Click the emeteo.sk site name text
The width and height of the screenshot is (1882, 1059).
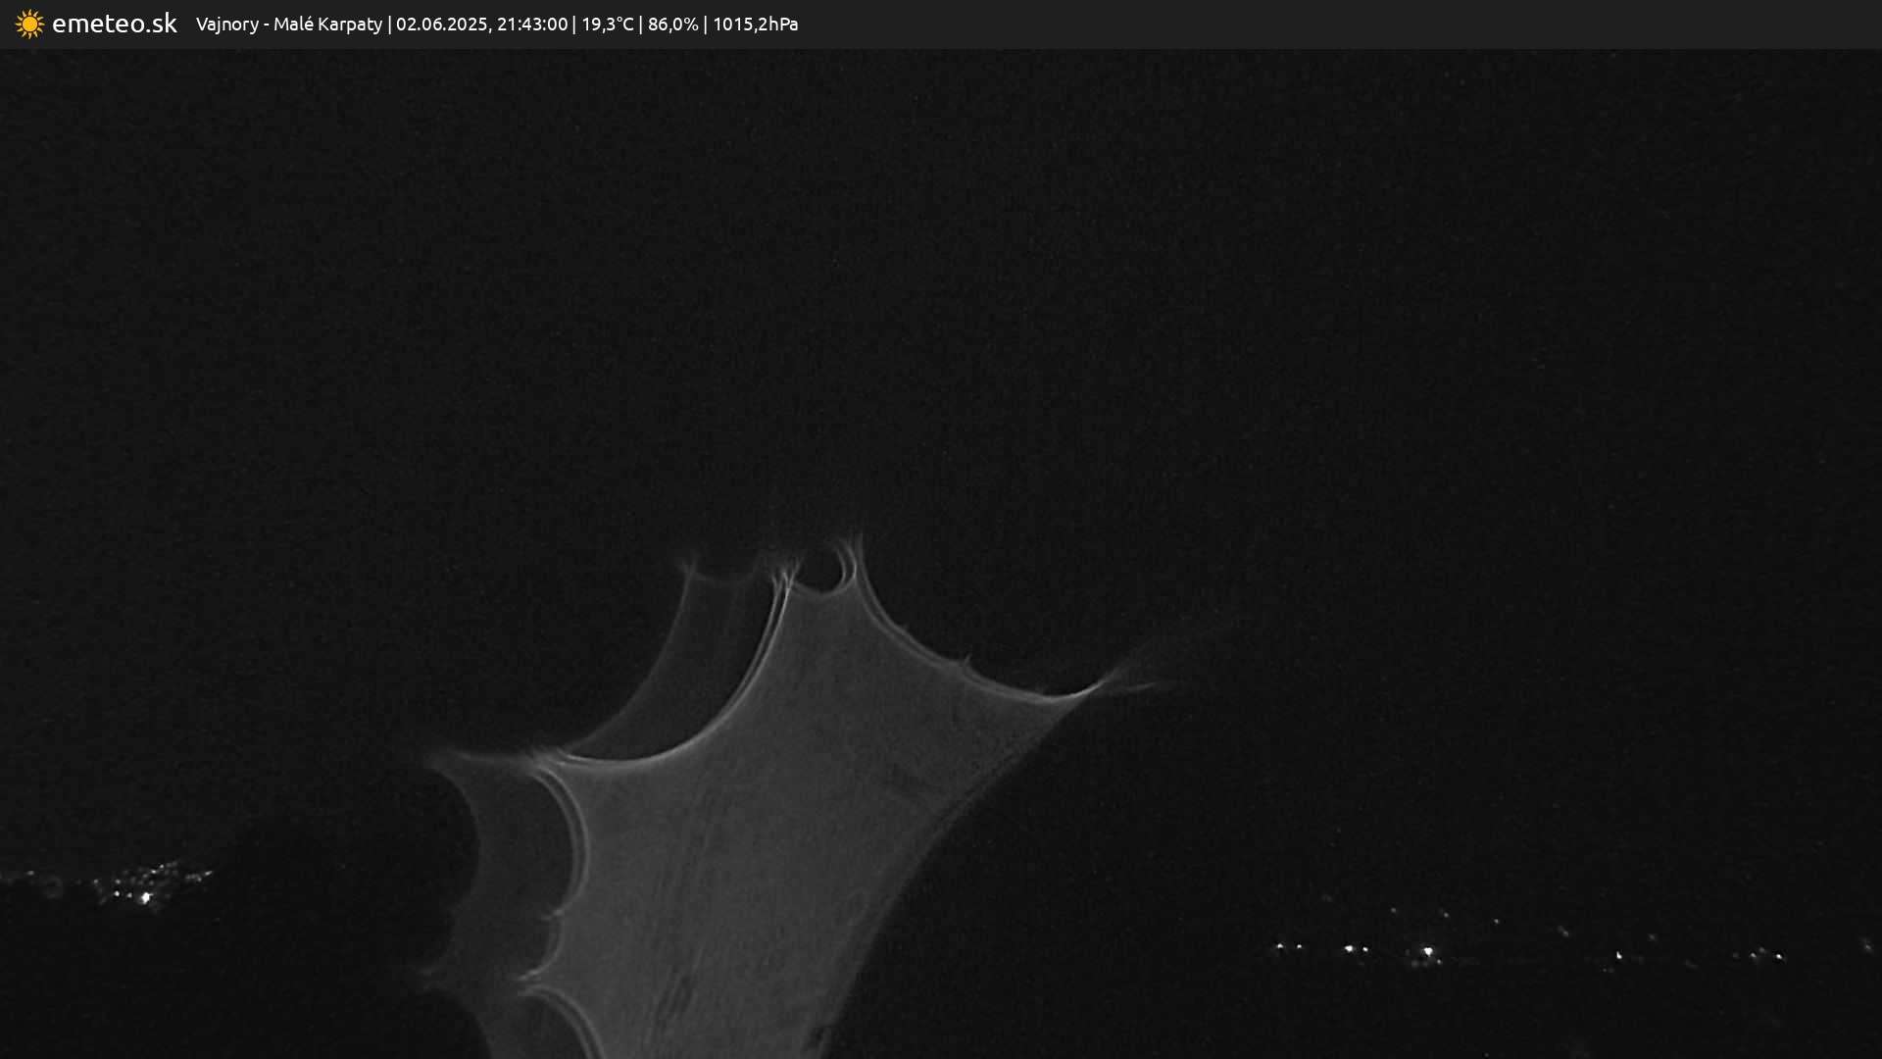click(x=114, y=24)
